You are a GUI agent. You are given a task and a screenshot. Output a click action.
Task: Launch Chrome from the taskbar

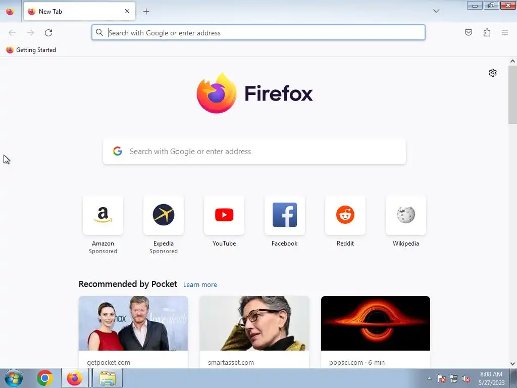(45, 378)
